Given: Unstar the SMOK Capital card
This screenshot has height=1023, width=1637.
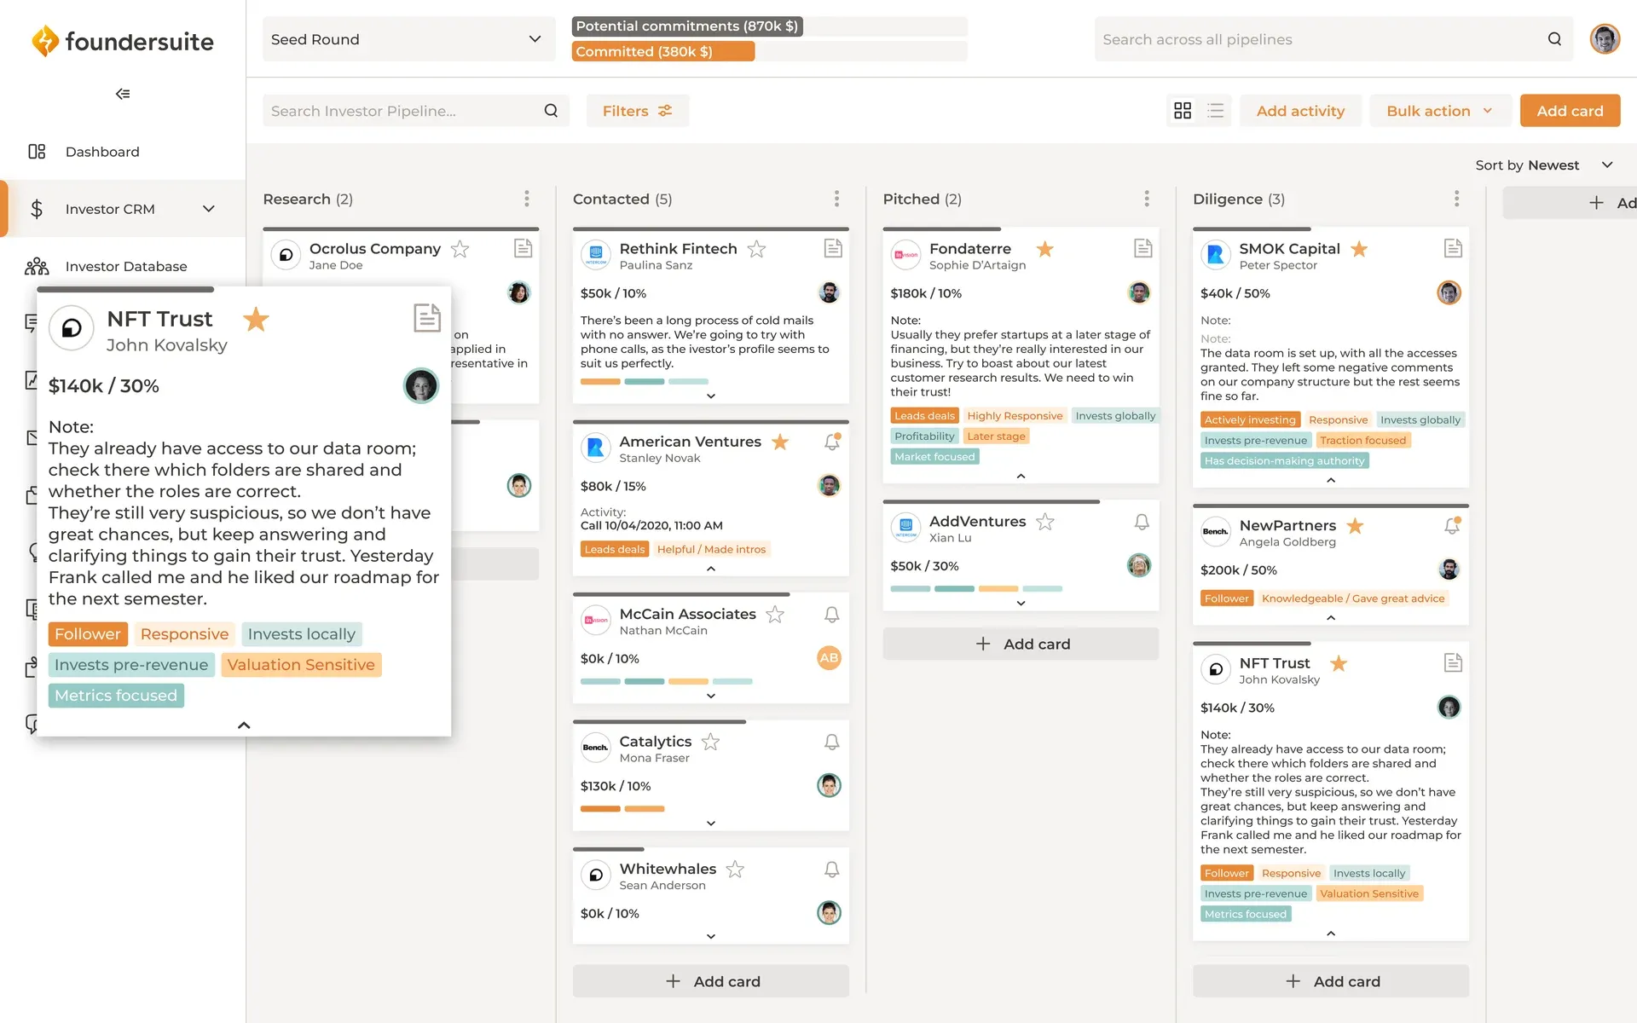Looking at the screenshot, I should coord(1359,249).
